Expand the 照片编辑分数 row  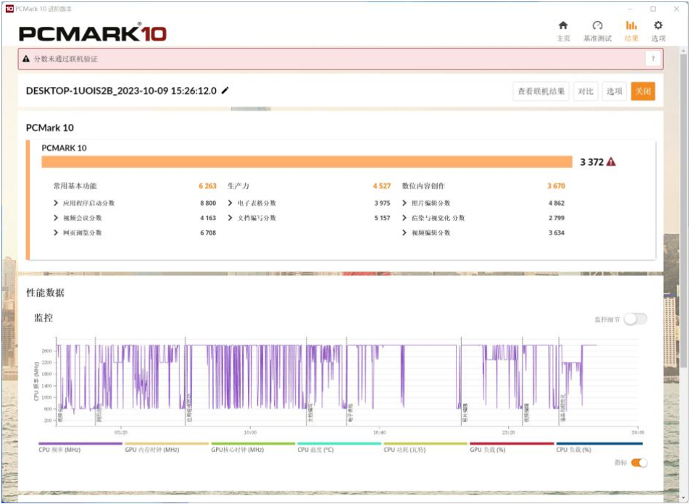coord(404,203)
